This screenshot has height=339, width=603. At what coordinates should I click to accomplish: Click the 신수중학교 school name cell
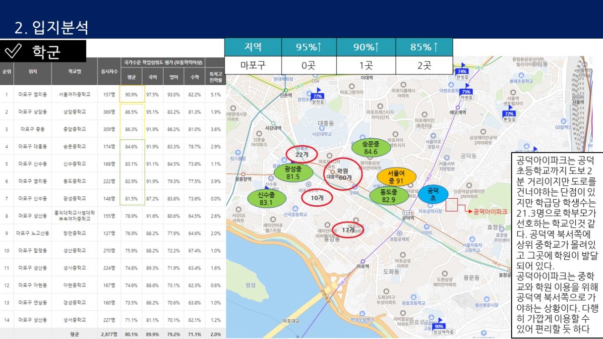click(x=75, y=164)
